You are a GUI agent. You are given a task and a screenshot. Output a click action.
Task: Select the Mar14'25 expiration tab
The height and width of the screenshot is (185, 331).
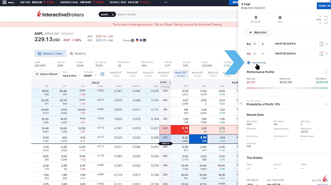pos(198,74)
